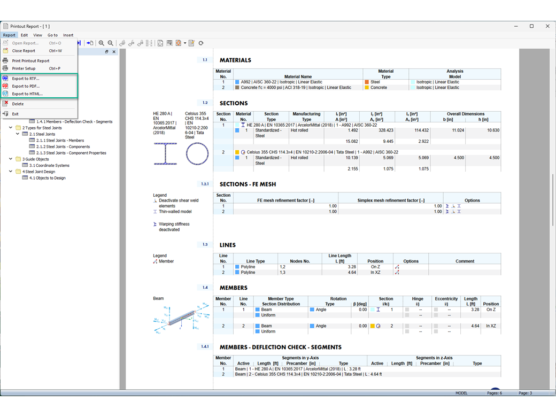Select 2.1.3 Steel Joints - Component Properties item
Viewport: 556px width, 417px height.
[71, 153]
